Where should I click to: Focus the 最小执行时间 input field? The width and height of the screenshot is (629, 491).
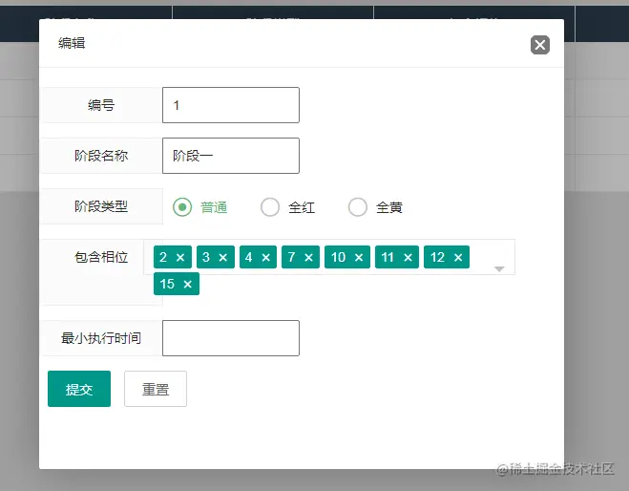(231, 338)
